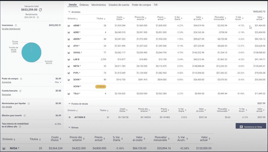Open the chart icon for GOOGL
The width and height of the screenshot is (268, 152).
tap(69, 53)
